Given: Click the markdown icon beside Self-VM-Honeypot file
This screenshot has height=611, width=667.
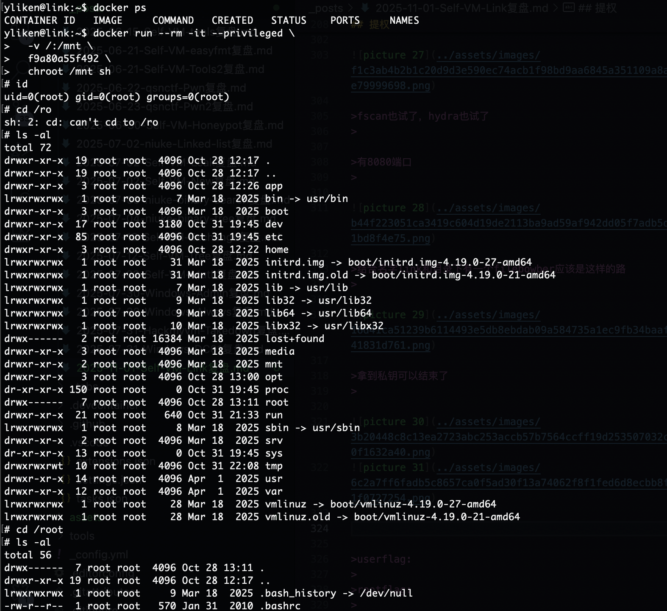Looking at the screenshot, I should pos(66,125).
